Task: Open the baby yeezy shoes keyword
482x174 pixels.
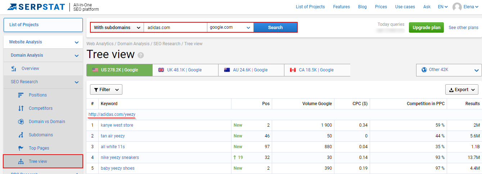Action: click(x=118, y=168)
